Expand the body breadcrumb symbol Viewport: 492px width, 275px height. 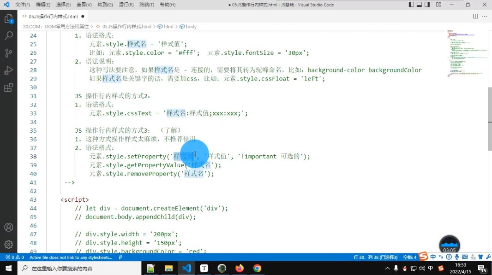tap(188, 27)
